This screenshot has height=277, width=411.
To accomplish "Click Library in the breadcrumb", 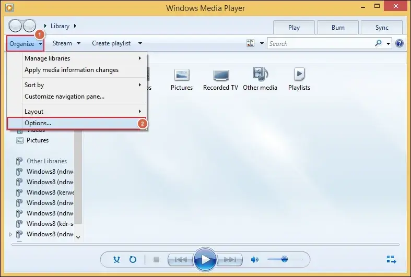I will 60,26.
